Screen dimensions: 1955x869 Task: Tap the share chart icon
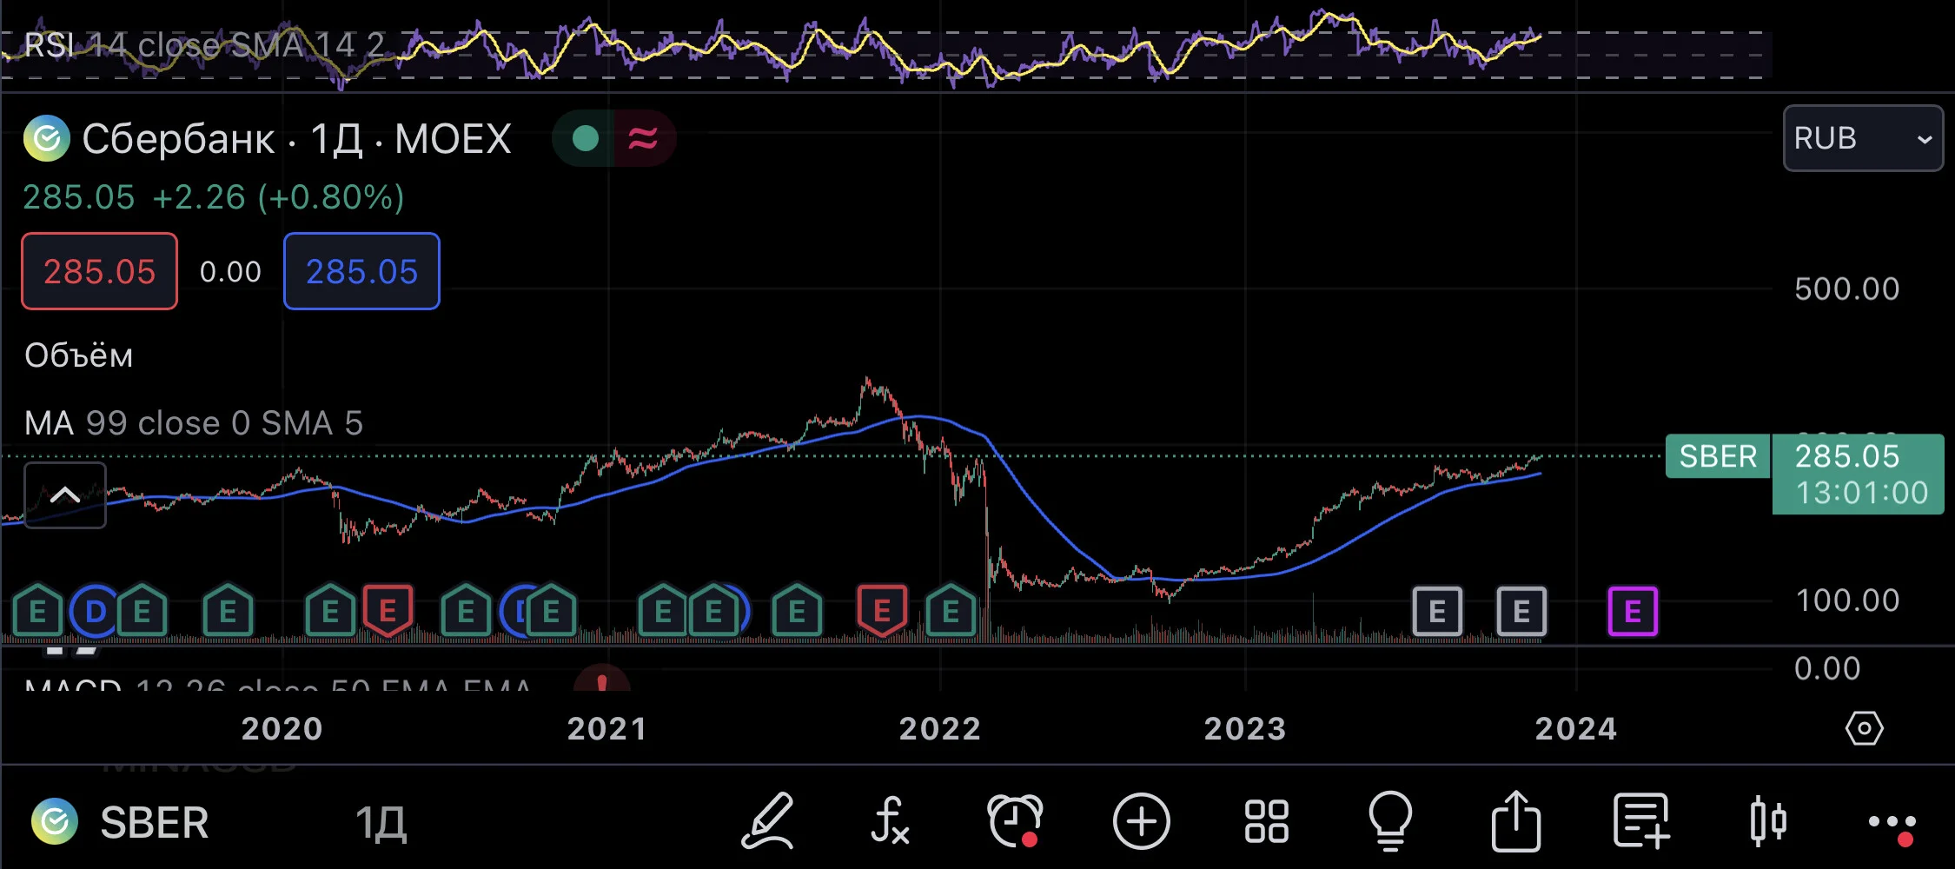(x=1516, y=820)
